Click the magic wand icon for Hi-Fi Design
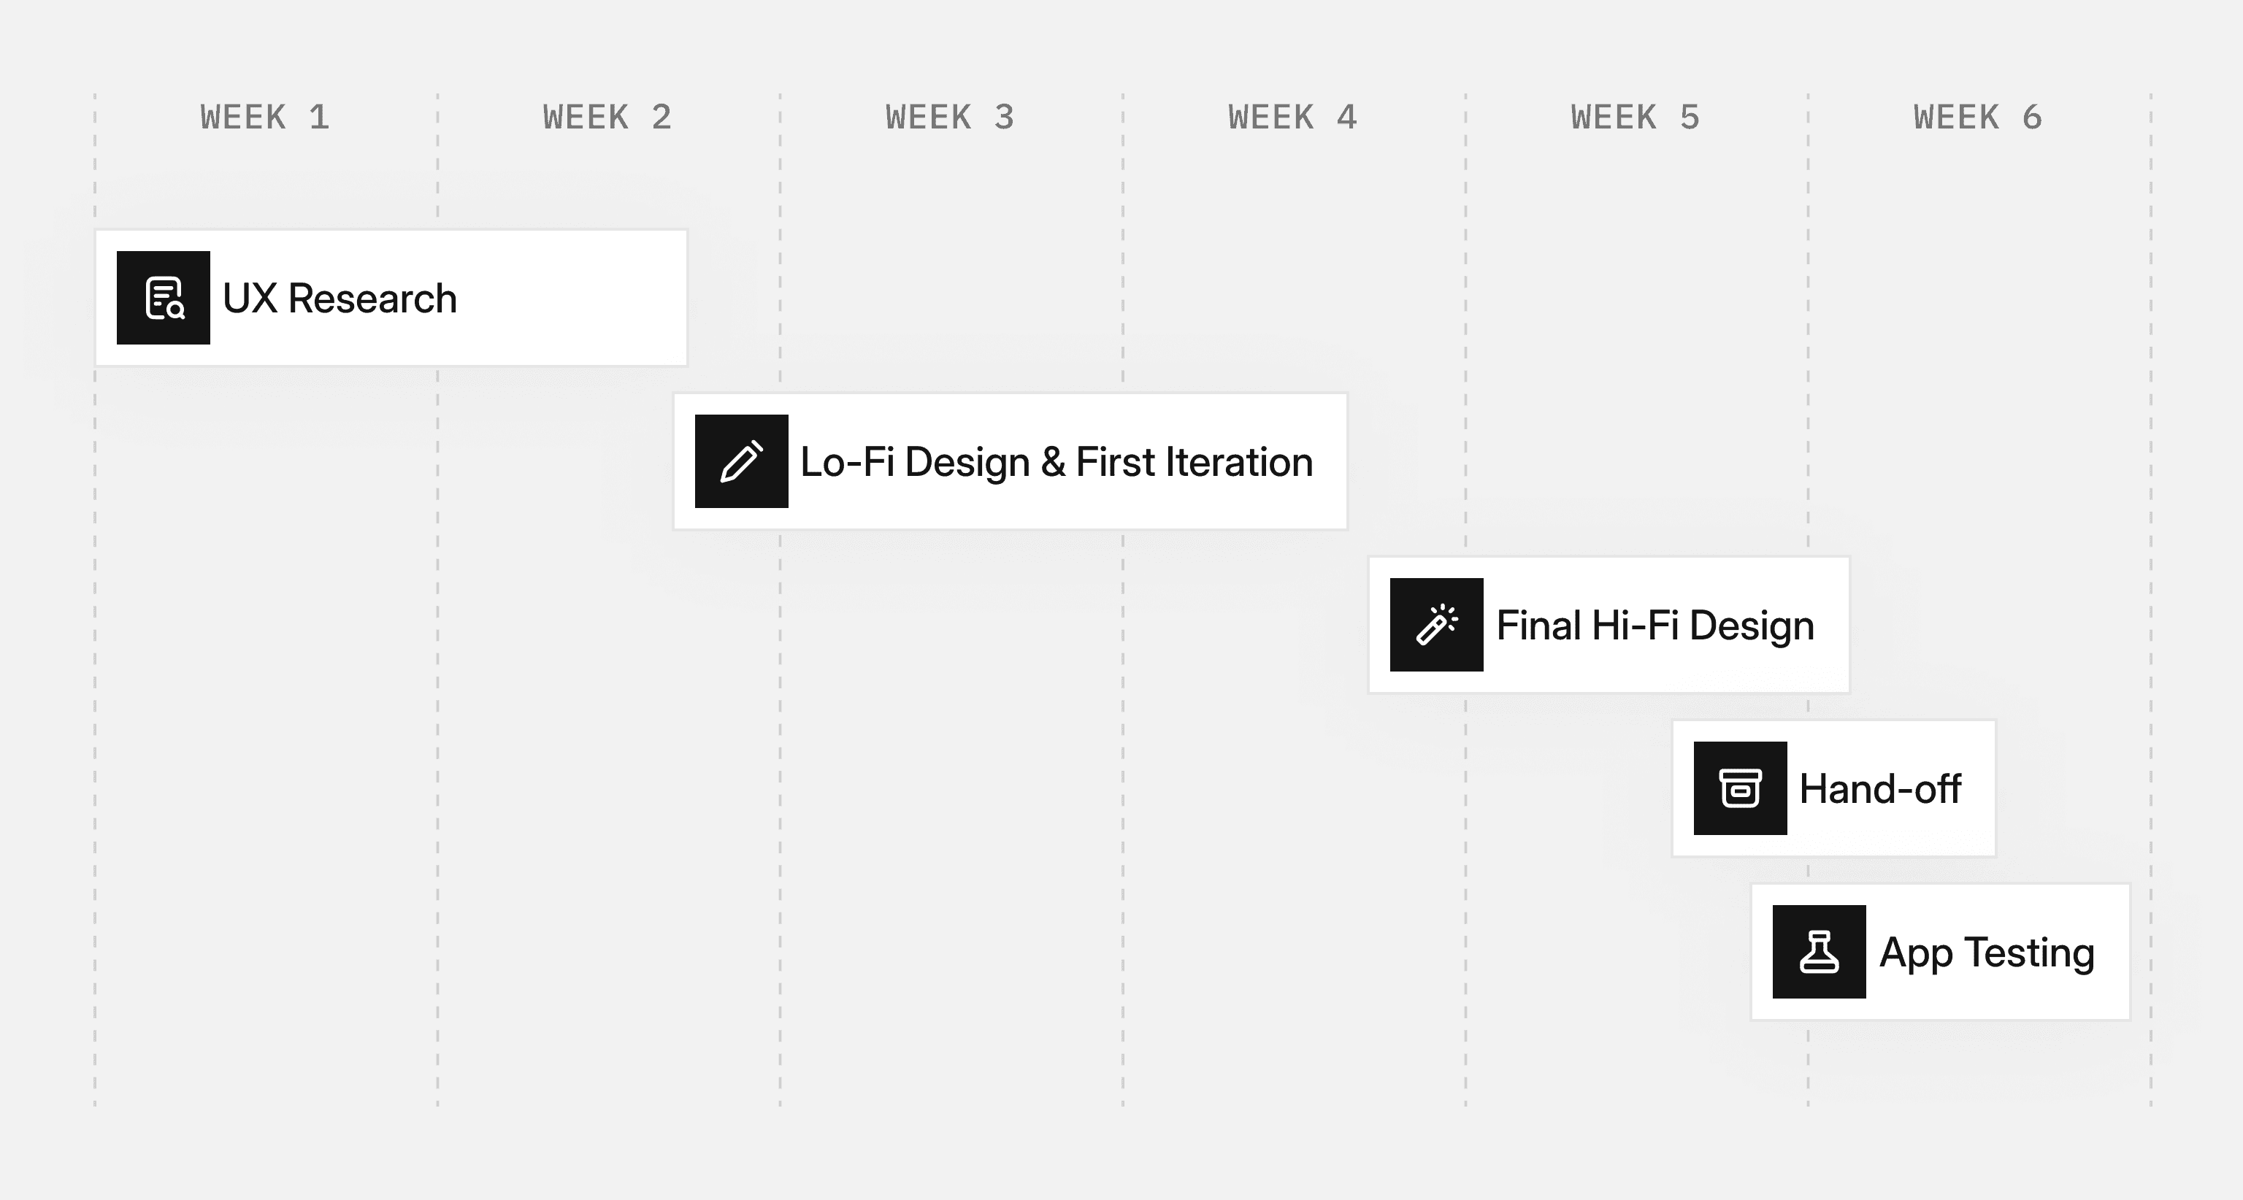This screenshot has width=2243, height=1200. (x=1436, y=625)
